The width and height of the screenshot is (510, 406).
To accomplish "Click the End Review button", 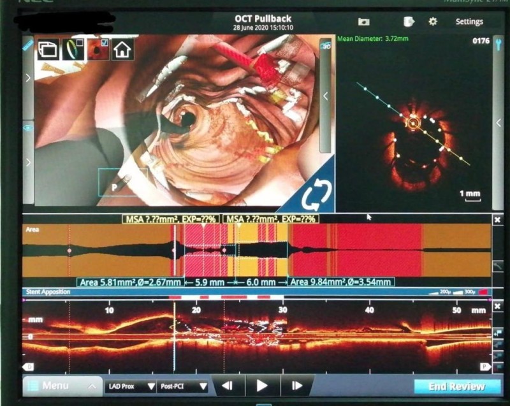I will 456,386.
